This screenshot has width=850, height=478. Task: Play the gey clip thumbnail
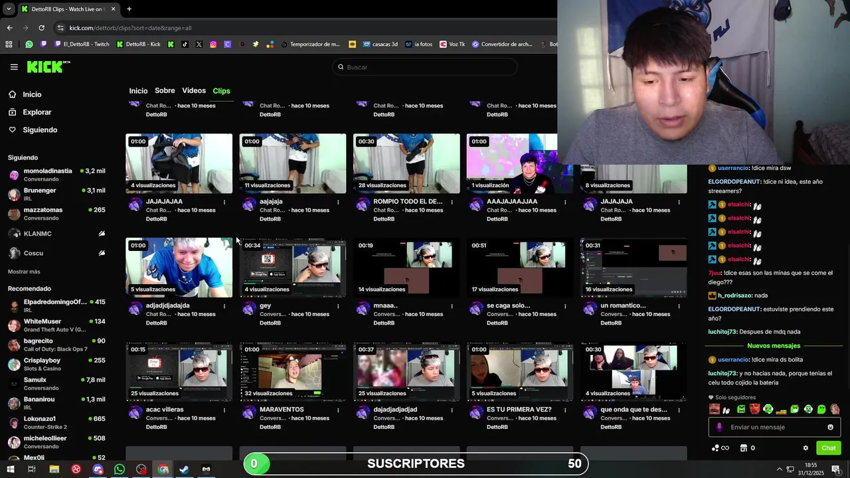click(x=293, y=268)
